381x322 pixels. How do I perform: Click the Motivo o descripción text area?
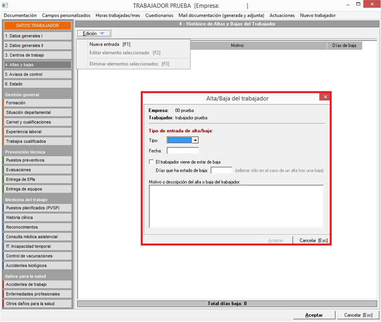point(236,206)
